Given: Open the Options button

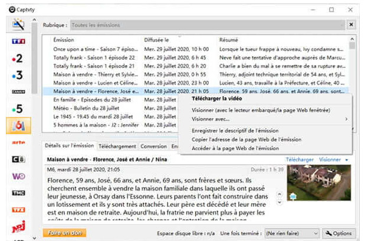Looking at the screenshot, I should coord(339,233).
